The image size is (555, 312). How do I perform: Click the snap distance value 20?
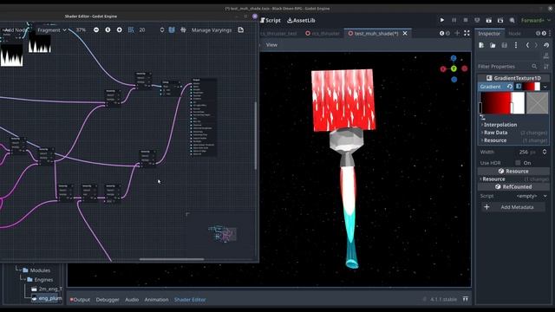click(142, 30)
